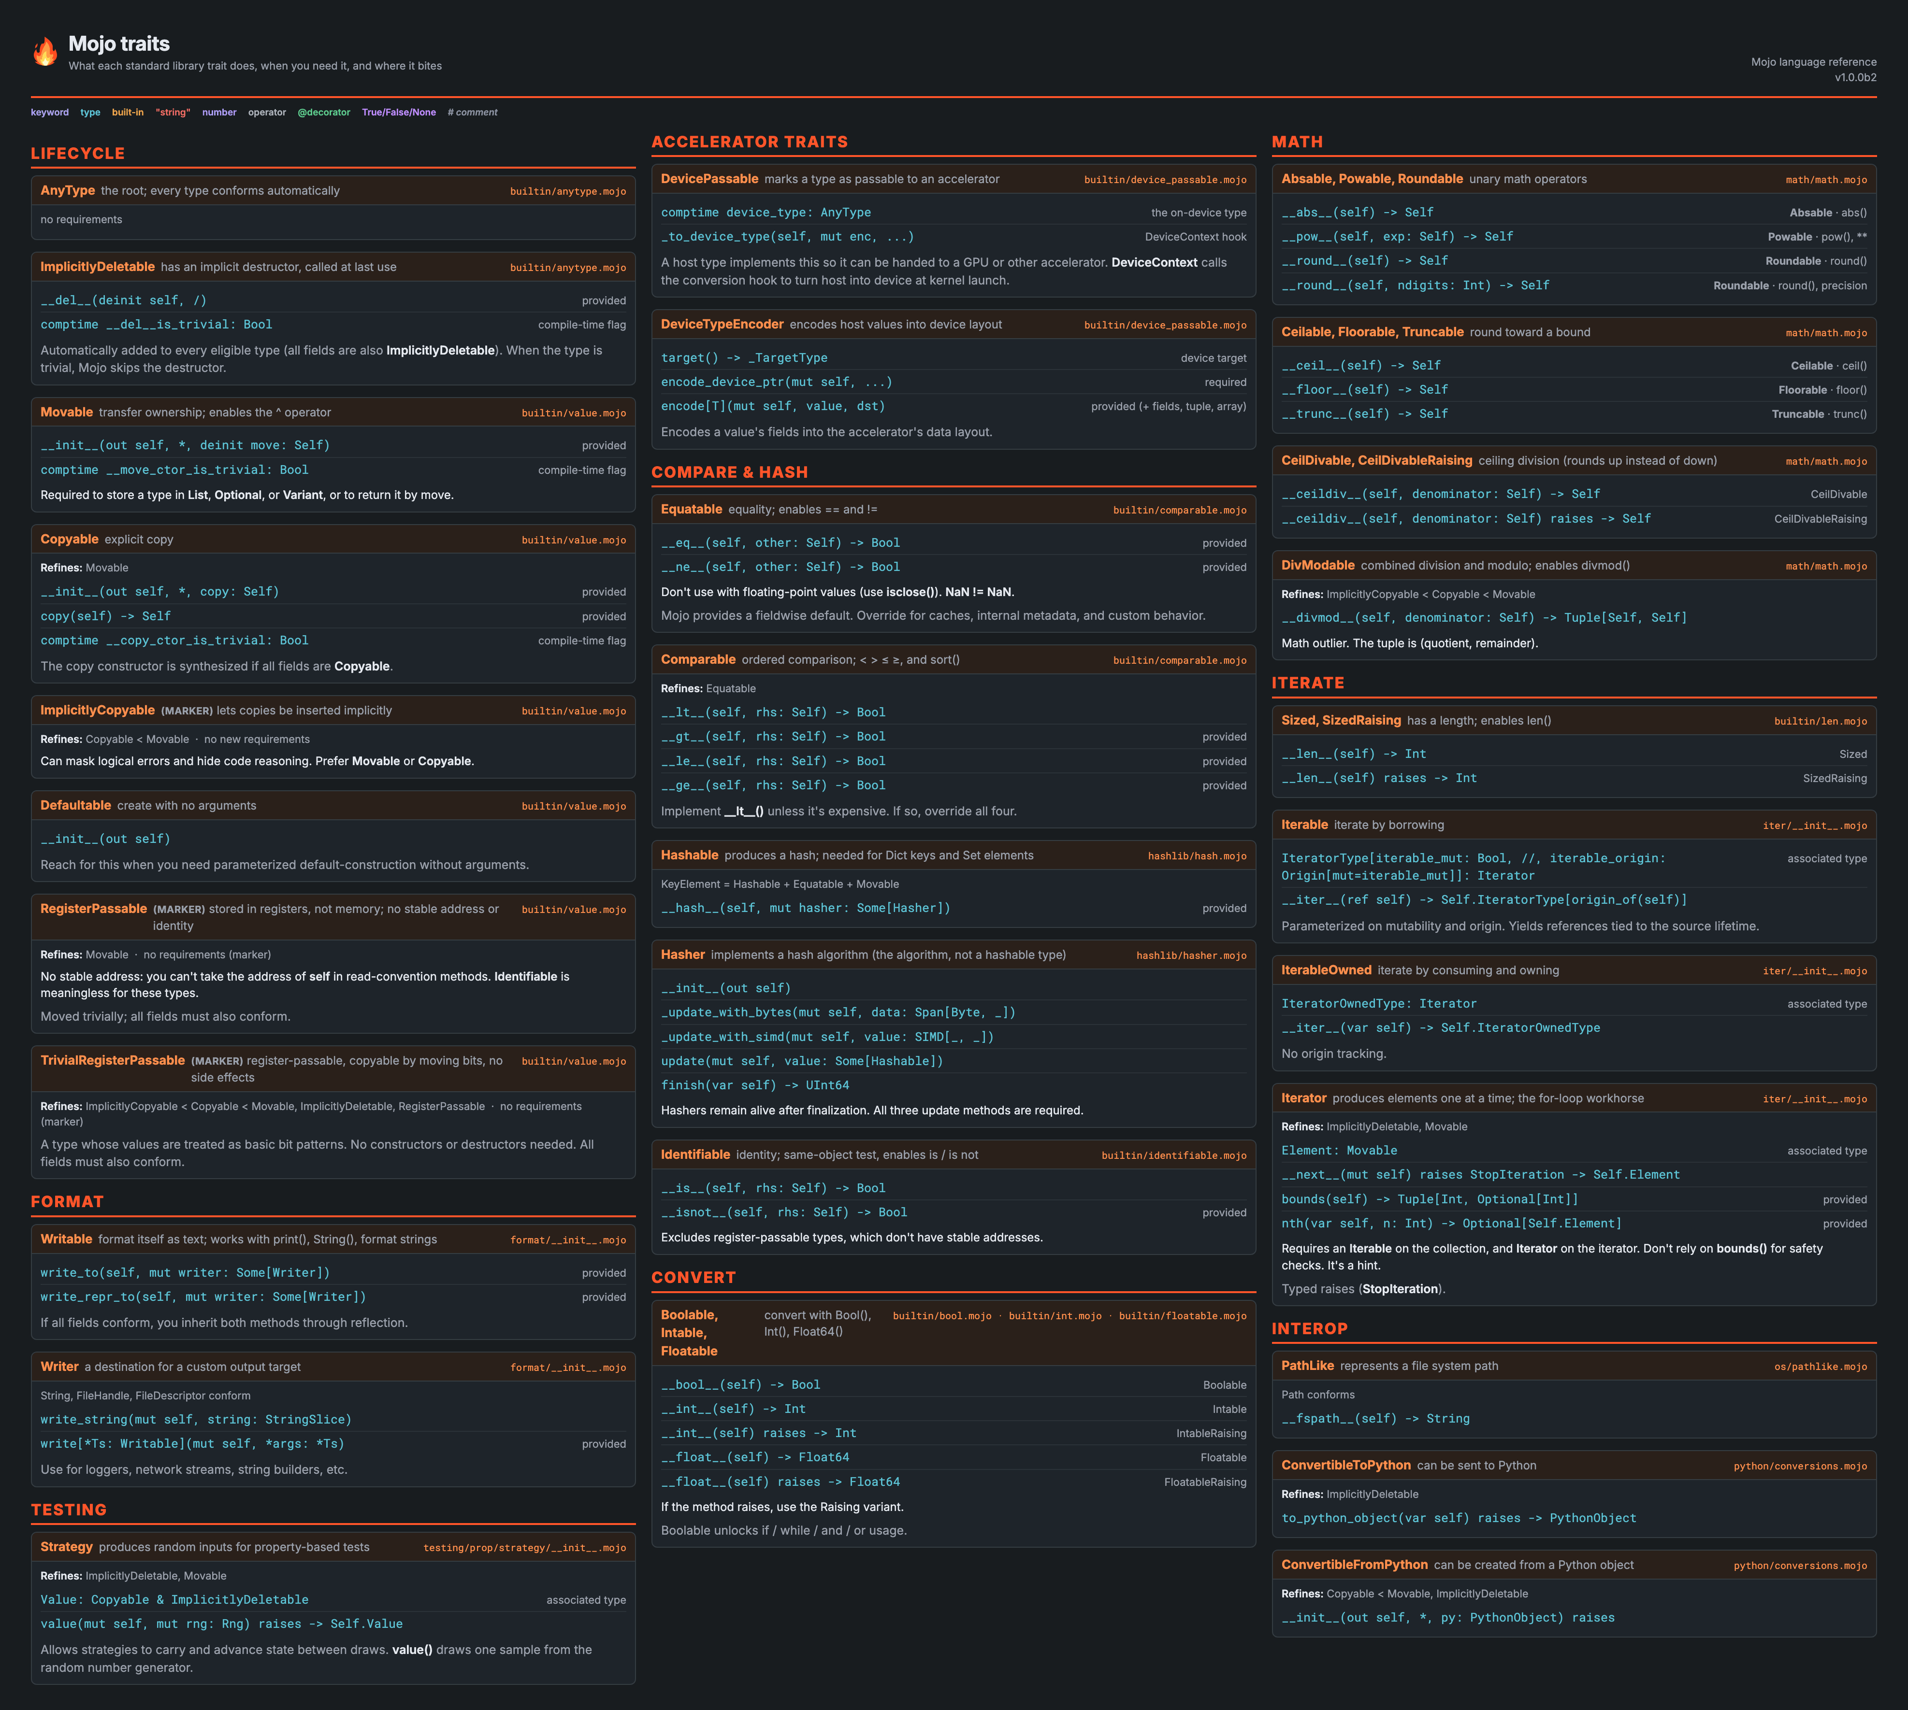This screenshot has width=1908, height=1710.
Task: Click the TESTING section heading
Action: [x=69, y=1510]
